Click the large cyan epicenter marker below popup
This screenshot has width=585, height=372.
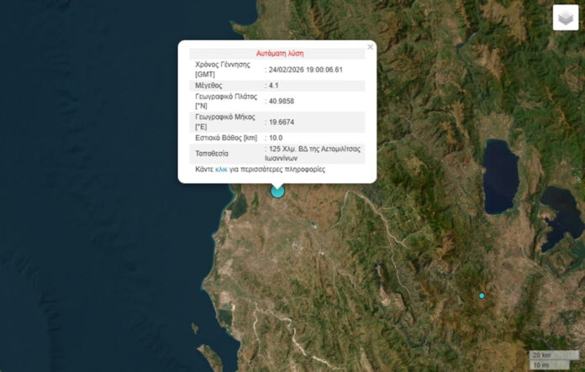click(277, 191)
